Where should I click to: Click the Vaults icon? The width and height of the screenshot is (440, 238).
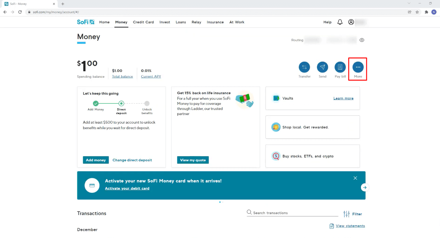(x=276, y=98)
